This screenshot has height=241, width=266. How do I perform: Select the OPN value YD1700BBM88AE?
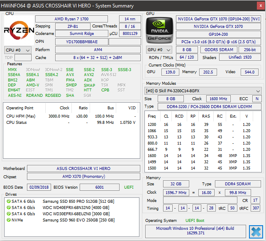tap(82, 42)
